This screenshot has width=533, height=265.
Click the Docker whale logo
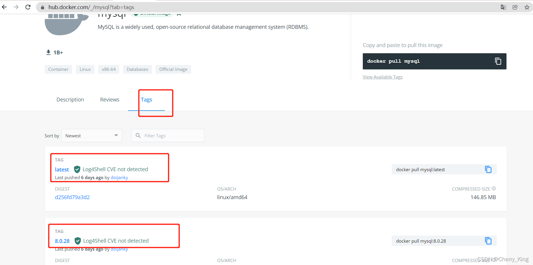[x=67, y=25]
